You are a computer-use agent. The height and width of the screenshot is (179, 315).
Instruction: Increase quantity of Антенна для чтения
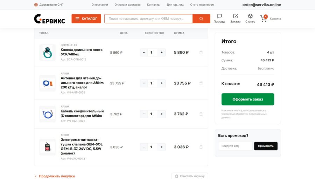click(161, 83)
